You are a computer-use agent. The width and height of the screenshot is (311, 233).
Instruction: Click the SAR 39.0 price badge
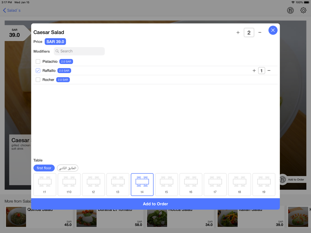pyautogui.click(x=55, y=42)
